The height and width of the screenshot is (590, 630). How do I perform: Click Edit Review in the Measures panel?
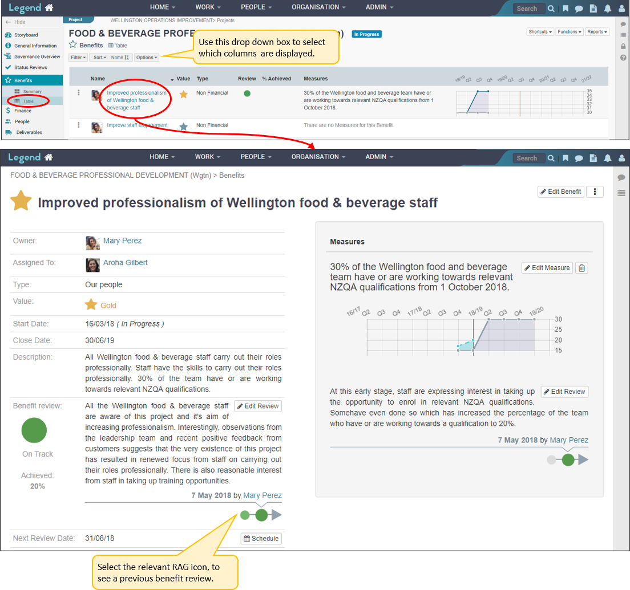pyautogui.click(x=564, y=392)
